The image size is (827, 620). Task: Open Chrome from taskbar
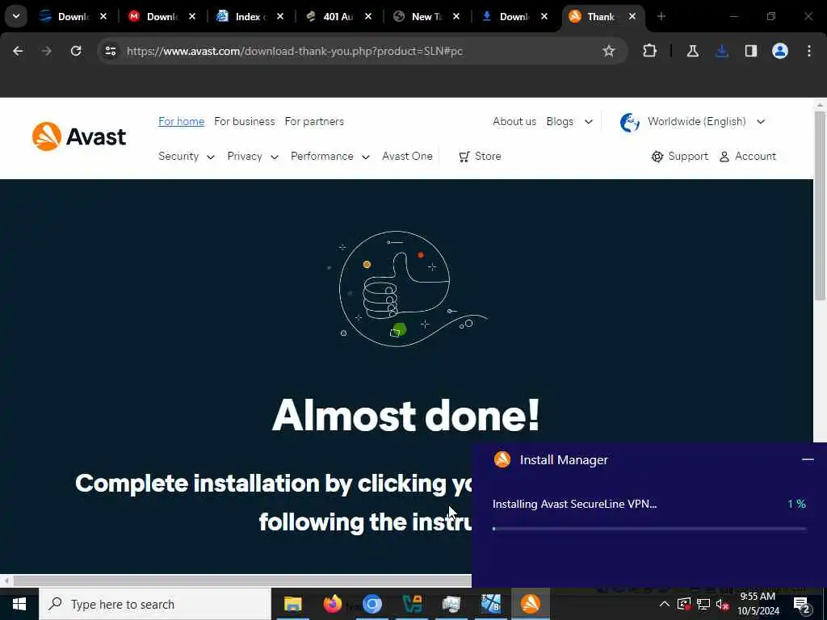[x=372, y=604]
